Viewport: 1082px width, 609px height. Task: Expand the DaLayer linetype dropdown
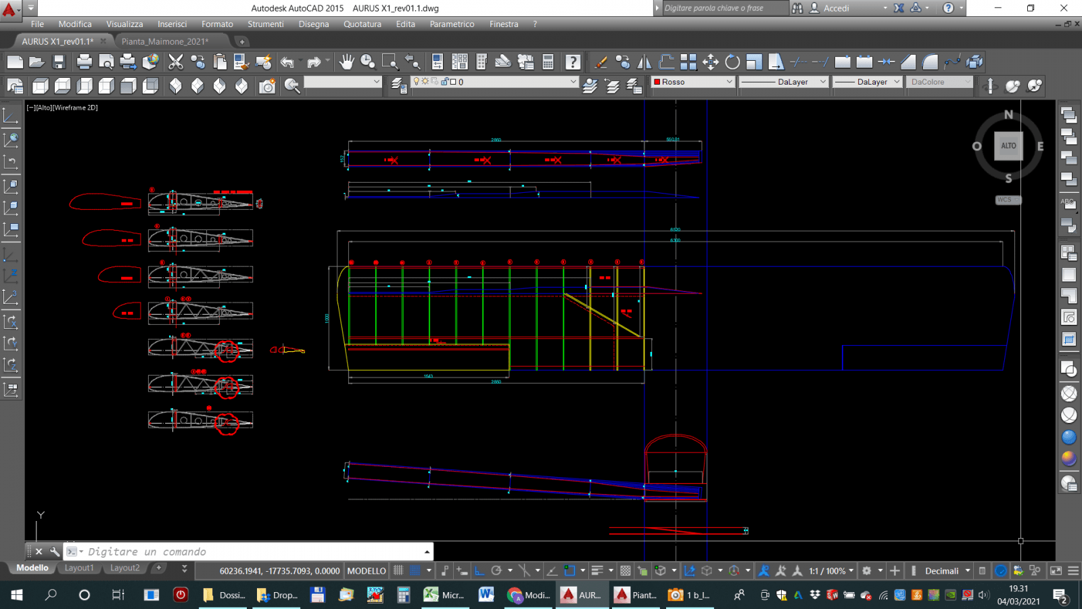(x=784, y=82)
